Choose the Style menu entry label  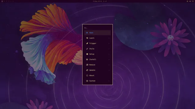(x=92, y=49)
